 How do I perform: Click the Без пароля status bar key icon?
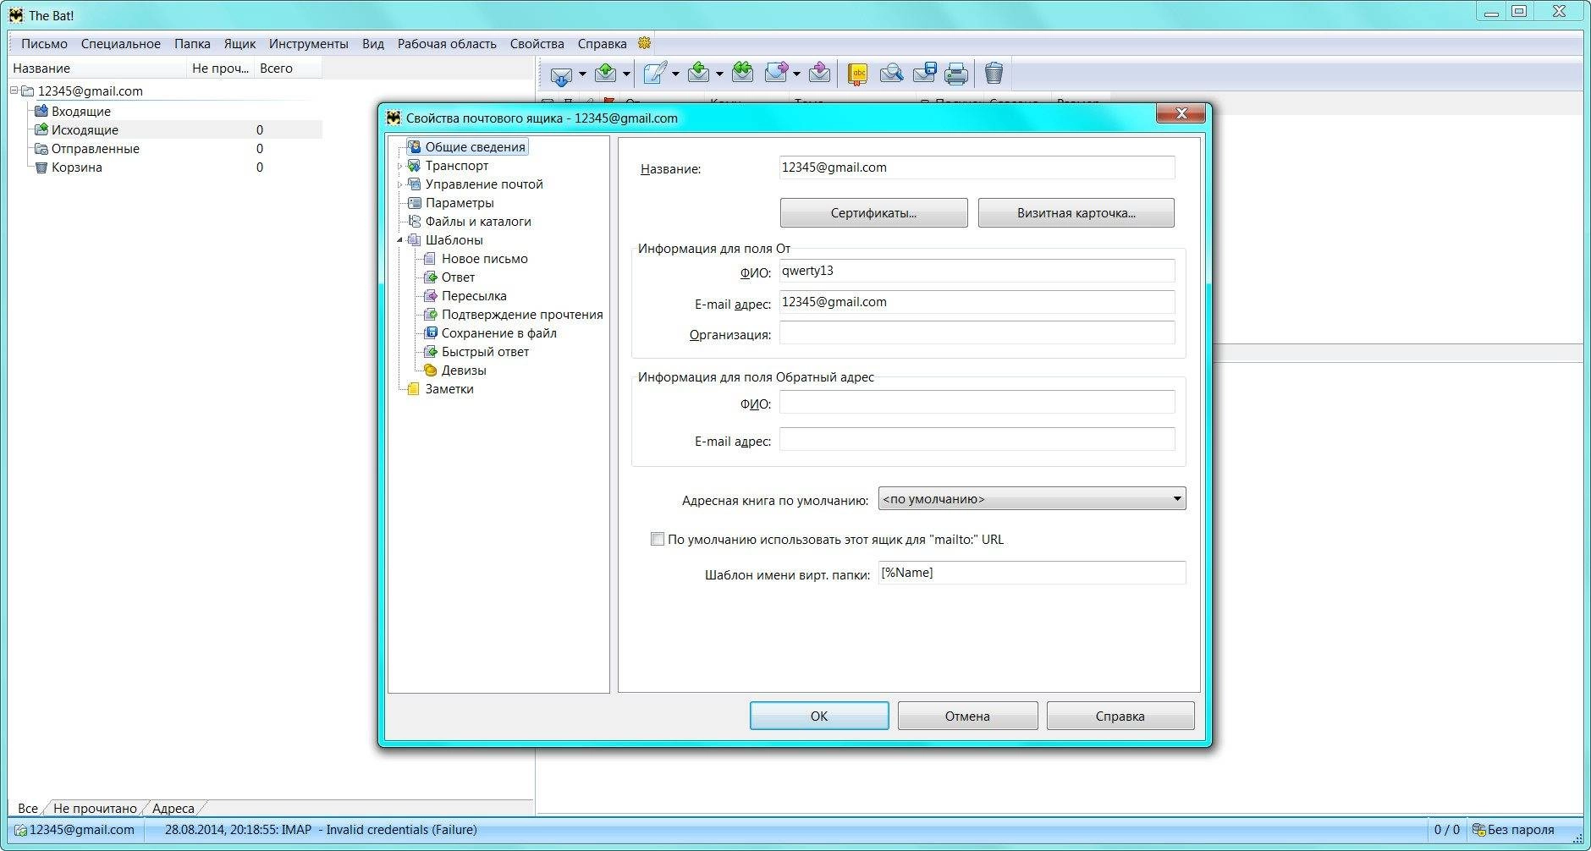pos(1478,830)
